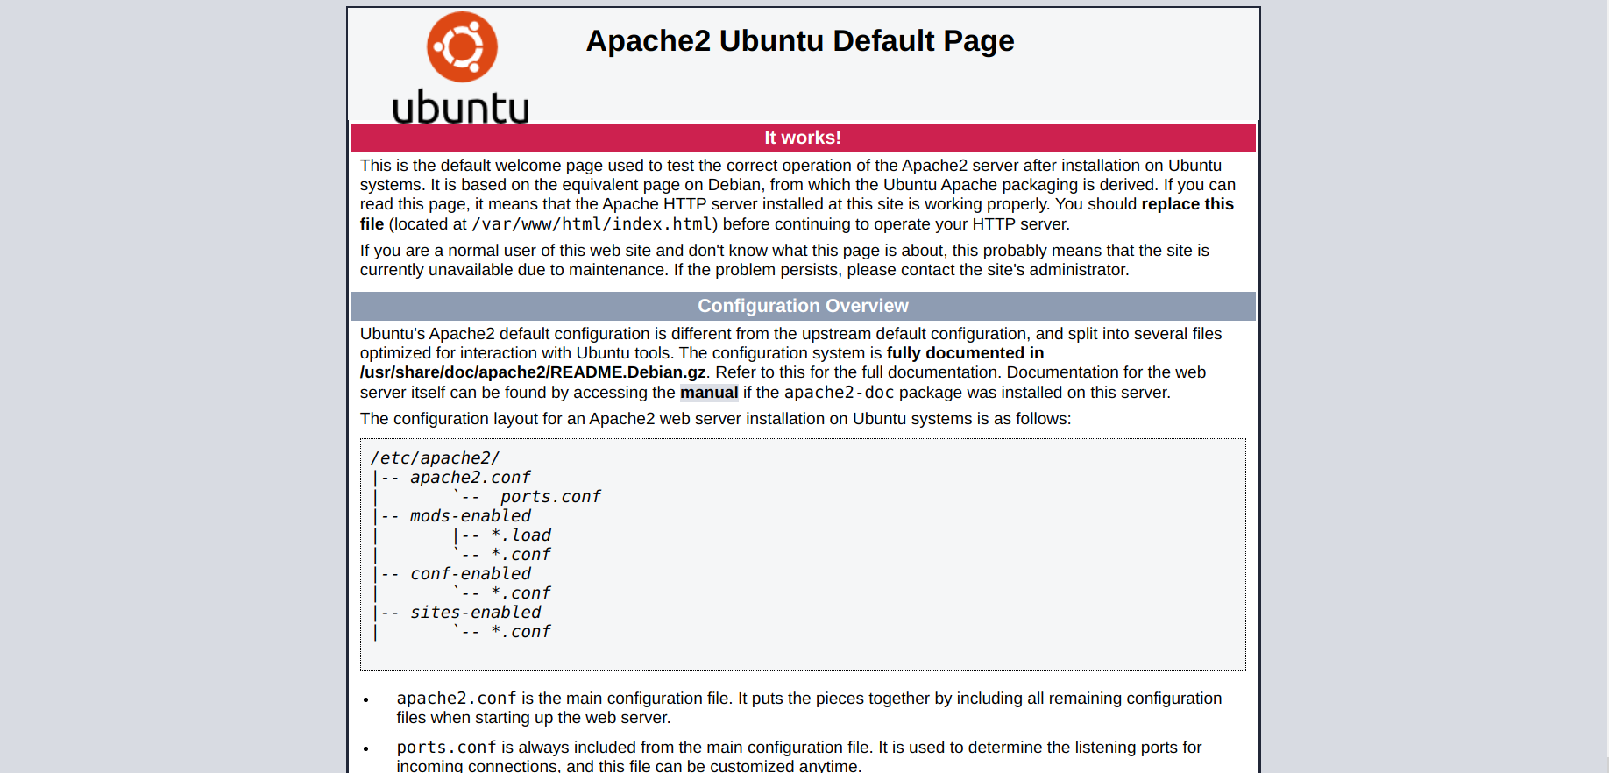Image resolution: width=1609 pixels, height=773 pixels.
Task: Click the /var/www/html/index.html path text
Action: [592, 224]
